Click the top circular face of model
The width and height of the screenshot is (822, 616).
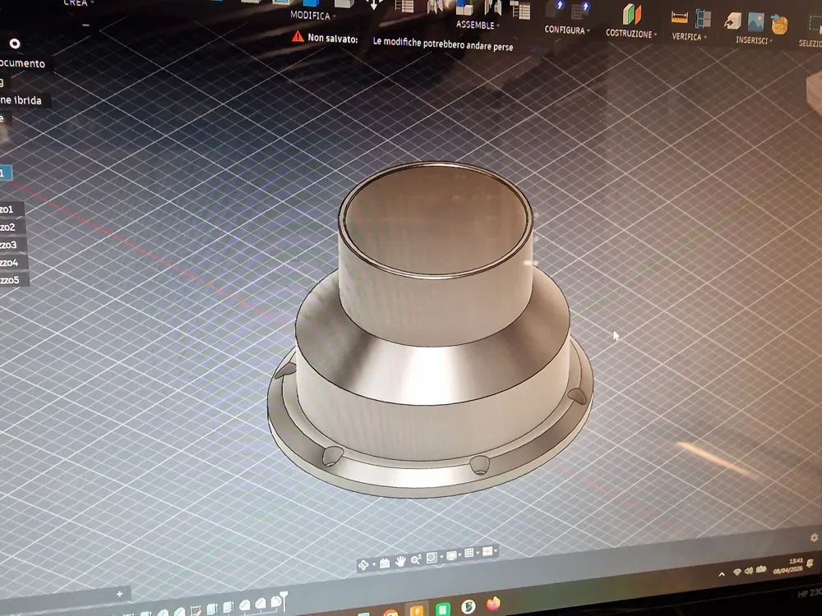436,220
